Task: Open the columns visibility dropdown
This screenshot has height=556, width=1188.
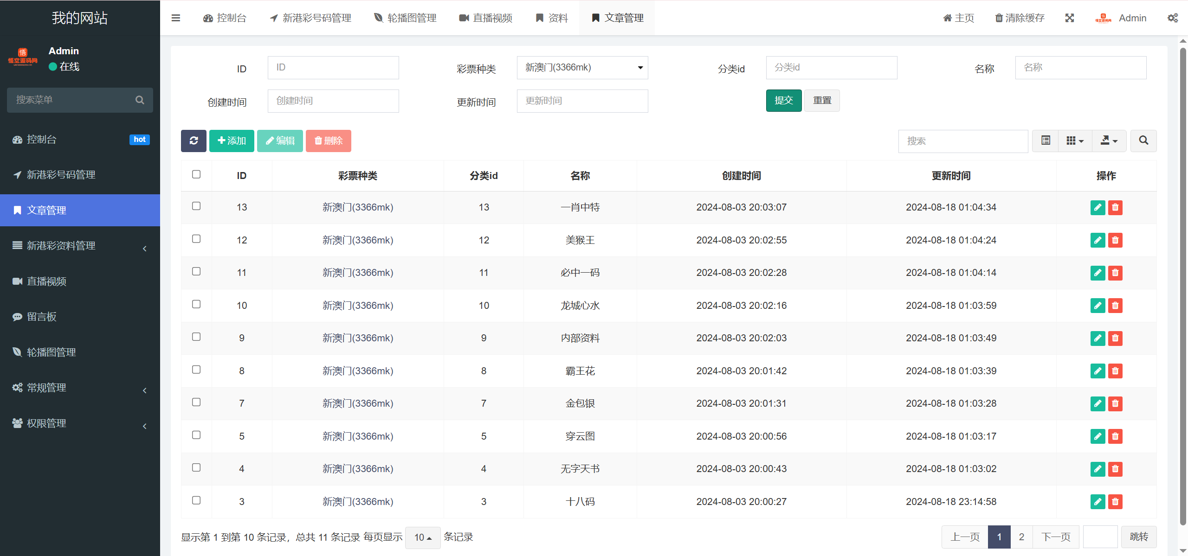Action: click(x=1075, y=141)
